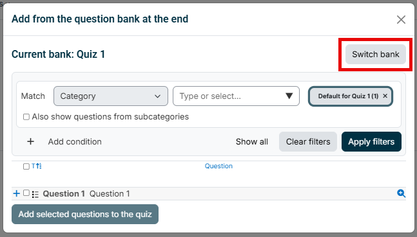Close the question bank dialog
Screen dimensions: 417x237
pos(401,19)
